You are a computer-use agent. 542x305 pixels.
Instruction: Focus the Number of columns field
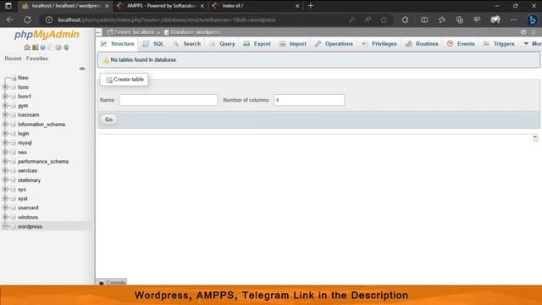click(309, 100)
